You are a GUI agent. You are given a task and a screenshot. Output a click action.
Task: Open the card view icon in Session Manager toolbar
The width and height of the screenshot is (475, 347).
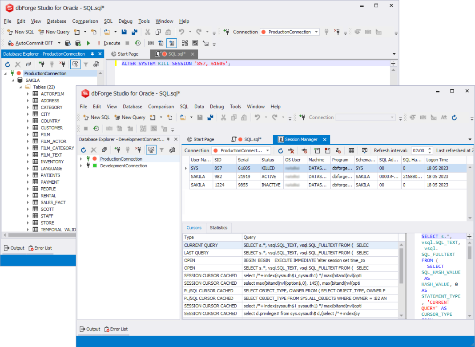coord(365,150)
